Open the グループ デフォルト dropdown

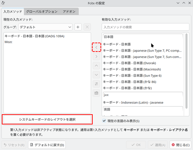coord(46,27)
